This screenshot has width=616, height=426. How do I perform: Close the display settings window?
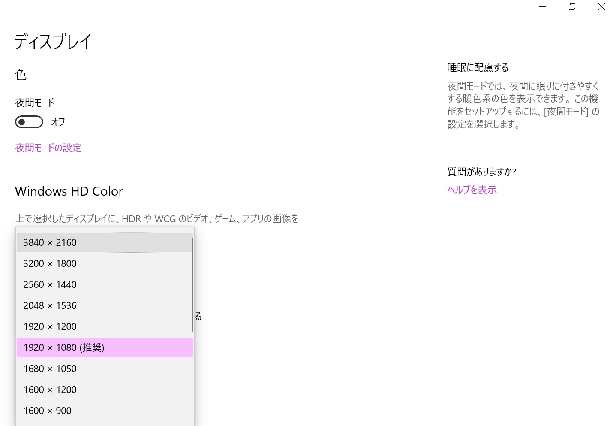tap(601, 7)
